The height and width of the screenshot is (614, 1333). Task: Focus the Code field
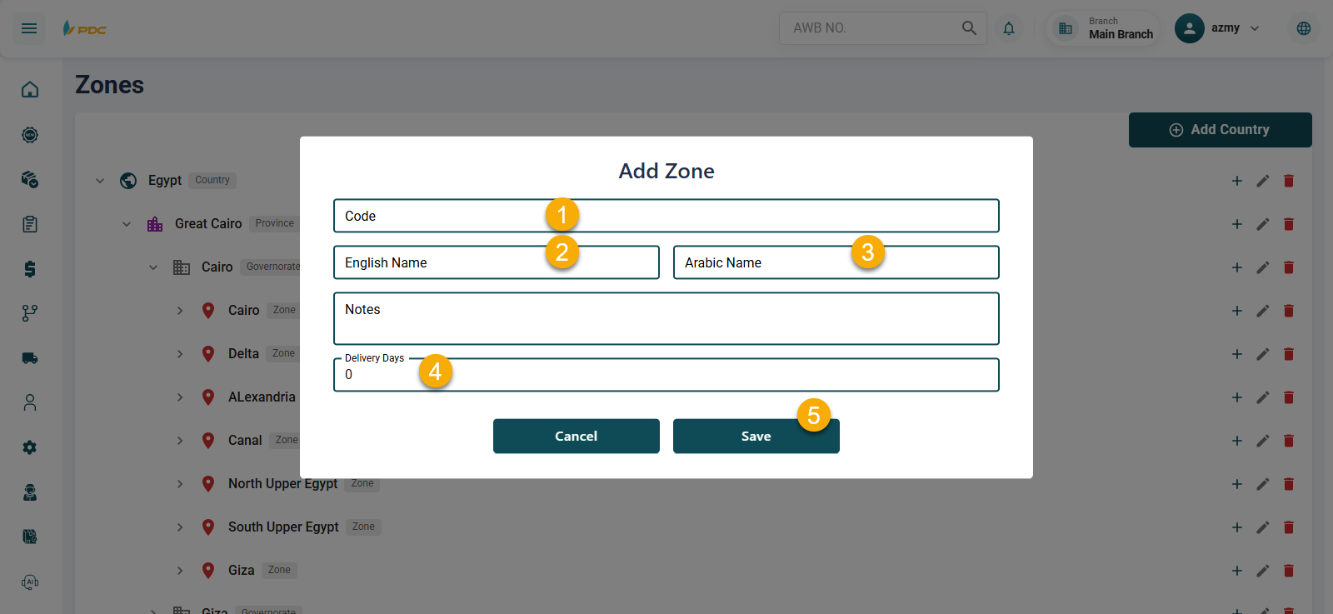[666, 216]
